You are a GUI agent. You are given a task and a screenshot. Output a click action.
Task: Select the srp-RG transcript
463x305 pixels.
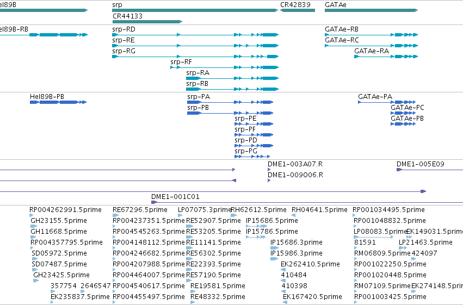pyautogui.click(x=195, y=57)
